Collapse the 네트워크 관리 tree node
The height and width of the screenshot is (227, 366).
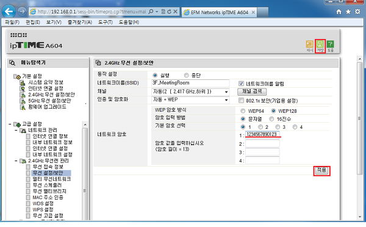[16, 131]
